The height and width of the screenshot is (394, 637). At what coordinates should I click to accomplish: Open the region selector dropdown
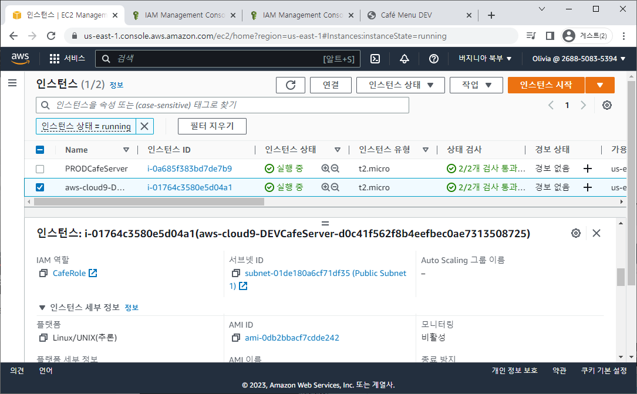point(485,59)
